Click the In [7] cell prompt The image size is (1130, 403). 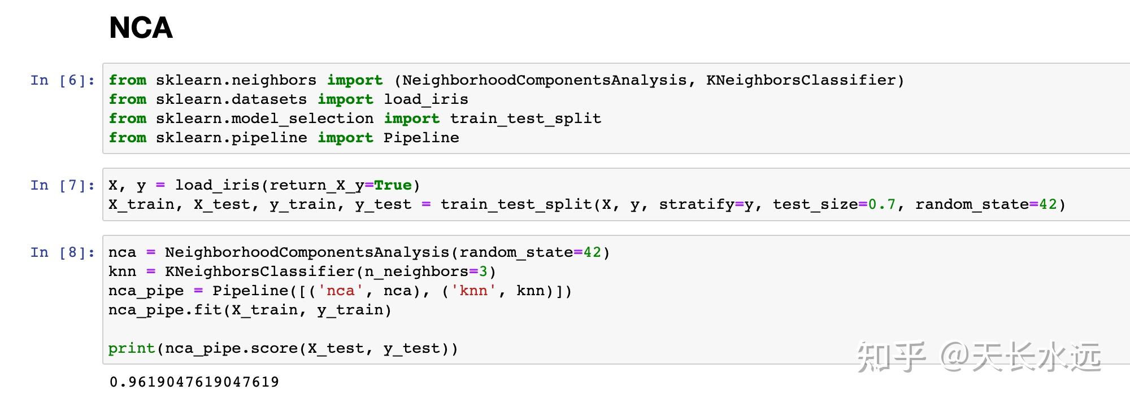[63, 185]
